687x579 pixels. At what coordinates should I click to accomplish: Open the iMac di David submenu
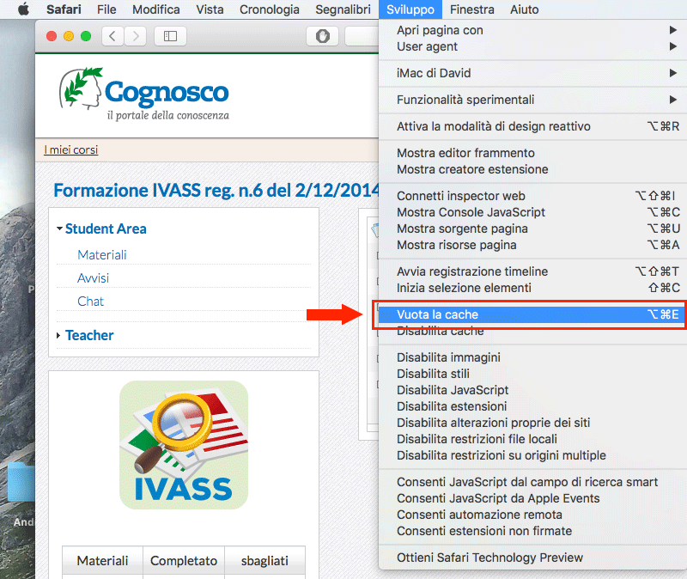click(x=532, y=73)
